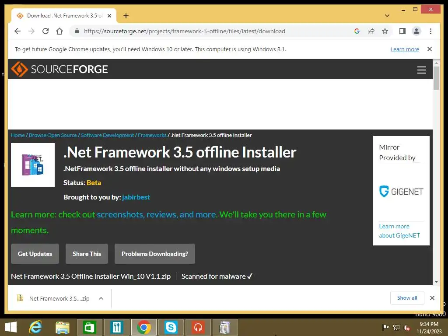Close the downloads bar
Image resolution: width=448 pixels, height=336 pixels.
click(432, 298)
